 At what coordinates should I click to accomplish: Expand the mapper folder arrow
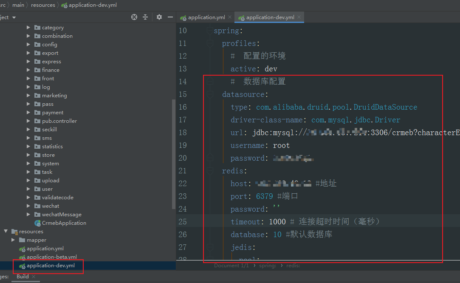point(13,240)
